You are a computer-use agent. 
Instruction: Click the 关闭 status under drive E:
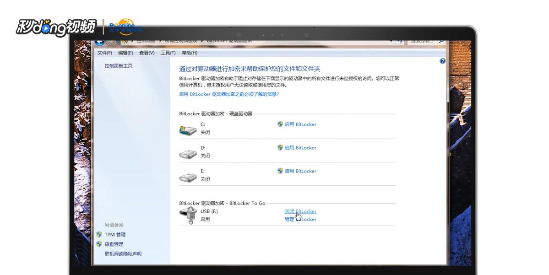point(205,179)
